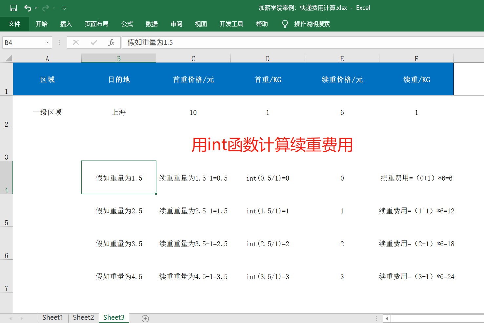Select column B header
This screenshot has height=323, width=484.
[x=119, y=58]
